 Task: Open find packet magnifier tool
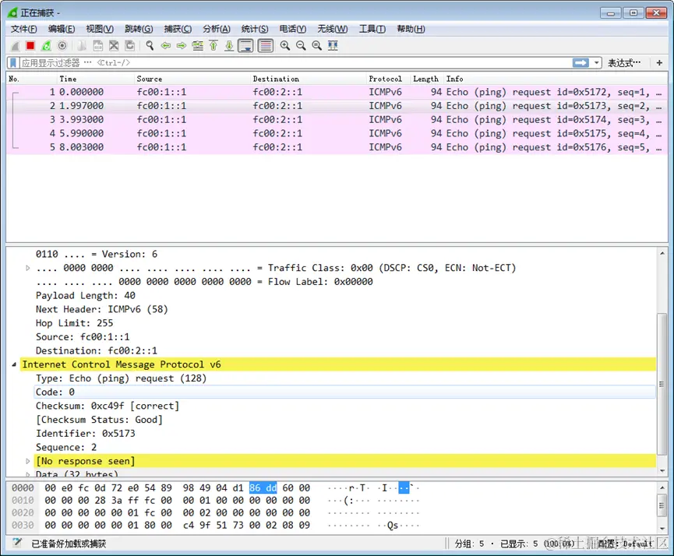click(x=150, y=45)
